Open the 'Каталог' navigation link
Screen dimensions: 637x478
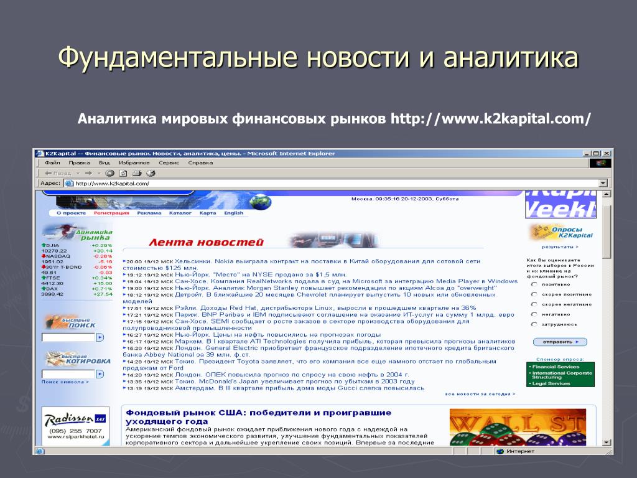(x=180, y=213)
